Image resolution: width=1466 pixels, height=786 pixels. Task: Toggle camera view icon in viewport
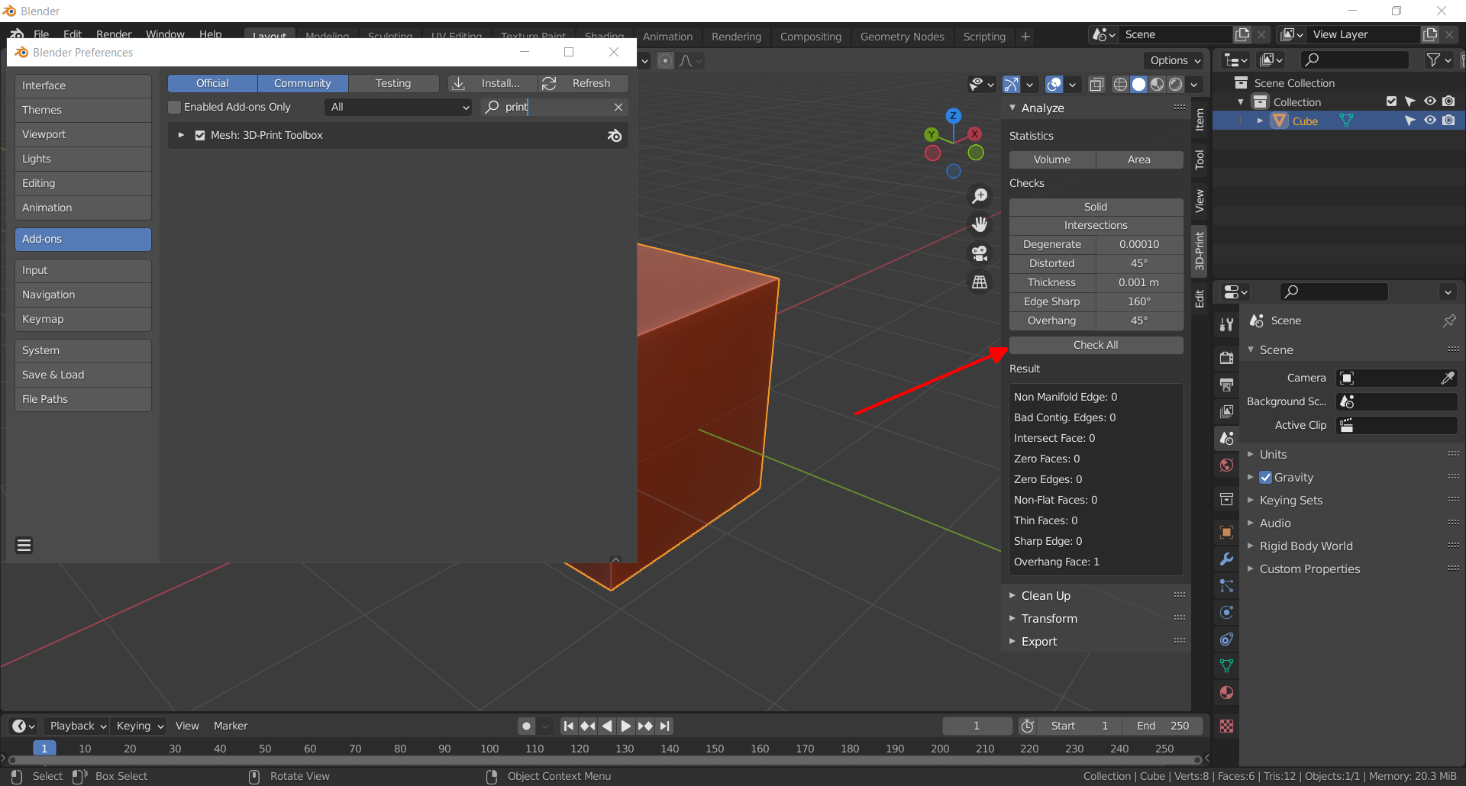coord(980,253)
